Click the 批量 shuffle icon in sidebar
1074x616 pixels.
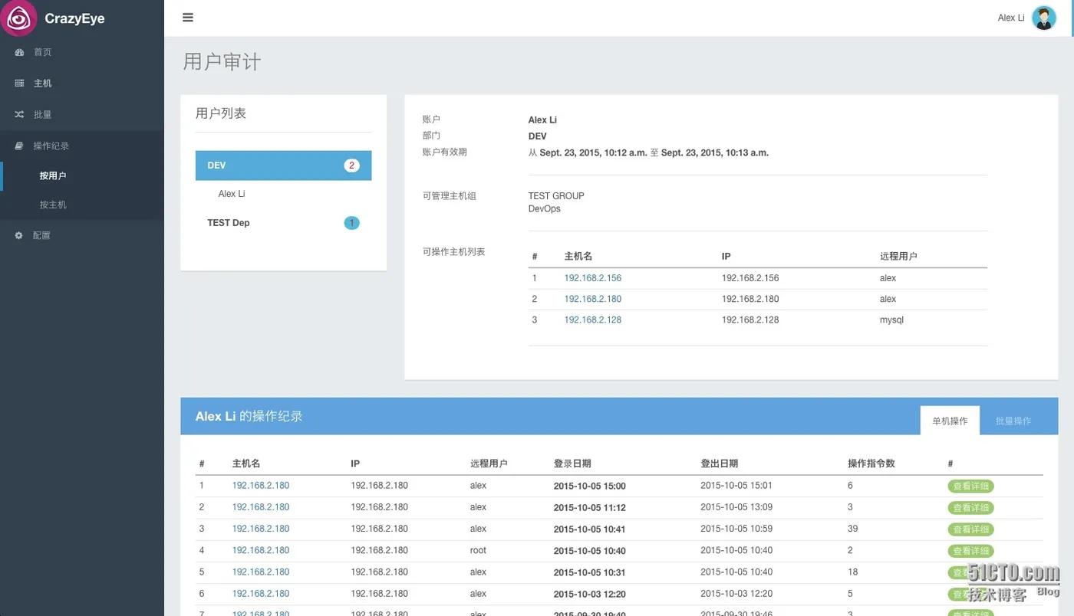pos(20,114)
